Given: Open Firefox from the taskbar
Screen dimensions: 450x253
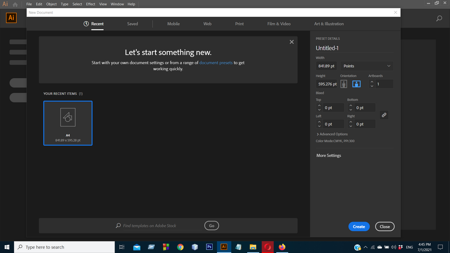Looking at the screenshot, I should pos(282,247).
